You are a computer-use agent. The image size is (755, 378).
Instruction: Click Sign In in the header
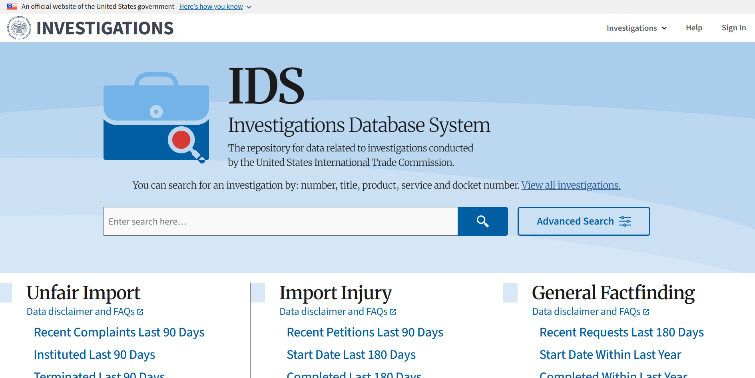[x=734, y=28]
